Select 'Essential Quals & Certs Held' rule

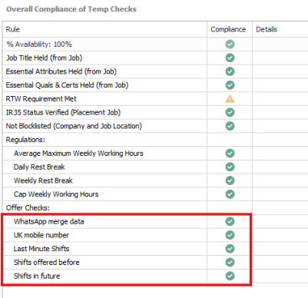(67, 85)
